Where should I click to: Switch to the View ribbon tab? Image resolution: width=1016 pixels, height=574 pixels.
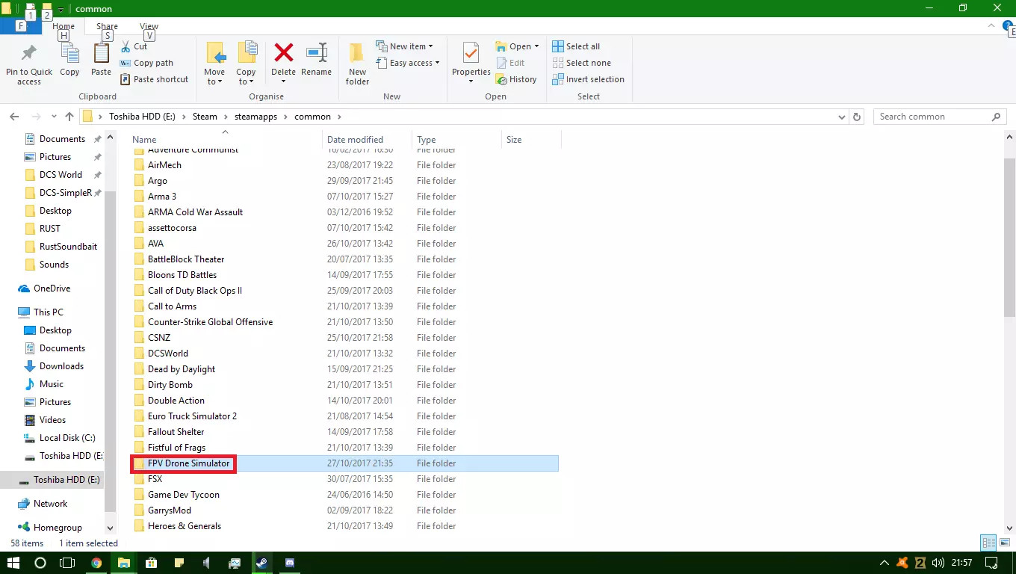pos(149,26)
